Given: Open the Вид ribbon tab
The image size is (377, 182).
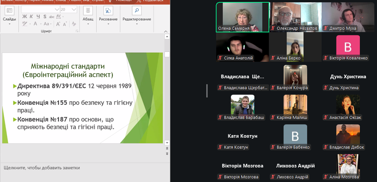Looking at the screenshot, I should 86,1.
